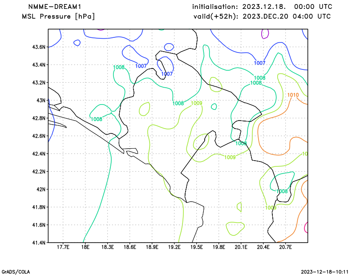The height and width of the screenshot is (275, 356).
Task: Click the 18.3E longitude axis label
Action: [x=107, y=247]
